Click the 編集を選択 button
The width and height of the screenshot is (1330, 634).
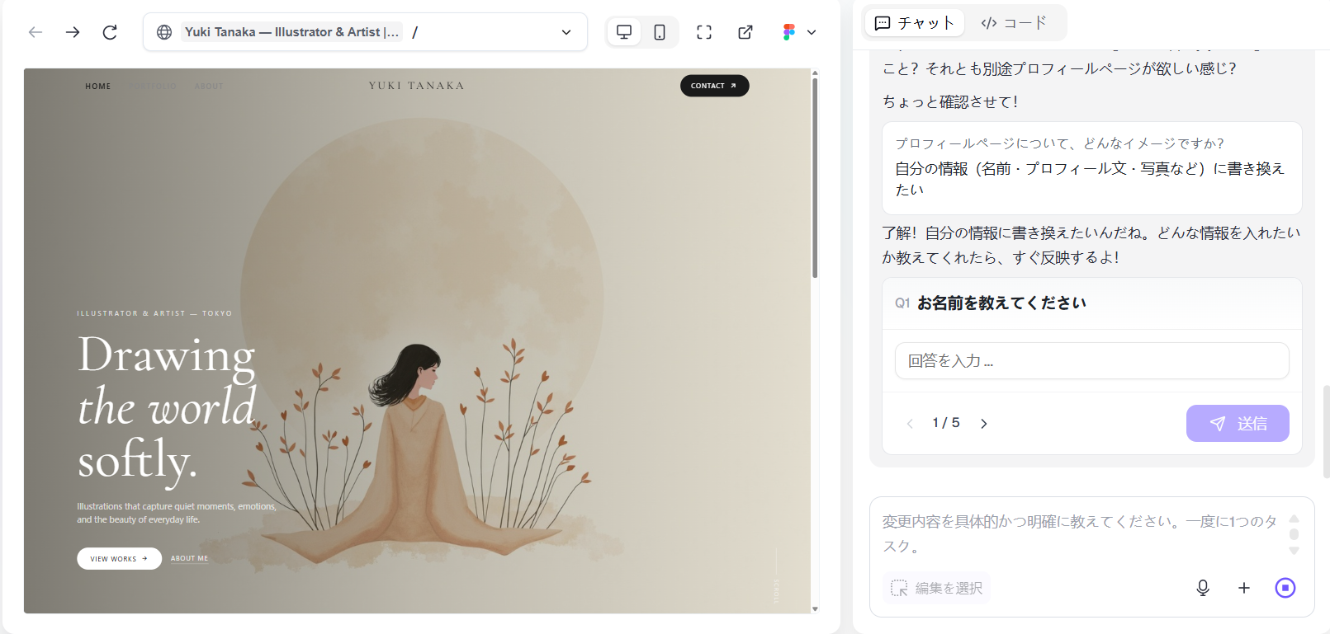coord(936,588)
